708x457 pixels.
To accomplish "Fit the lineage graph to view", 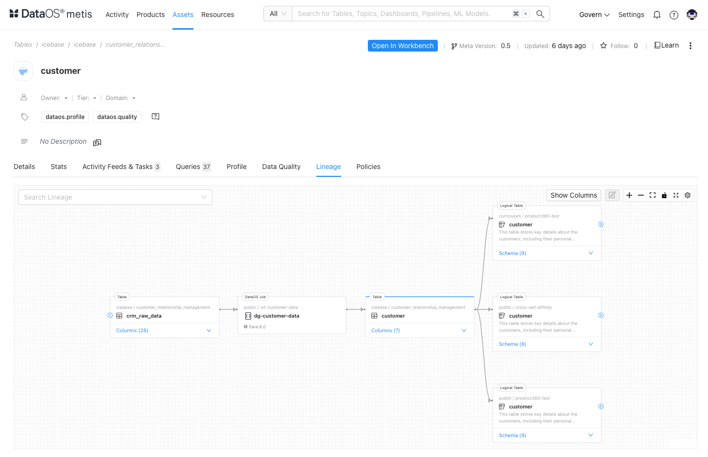I will pos(653,195).
